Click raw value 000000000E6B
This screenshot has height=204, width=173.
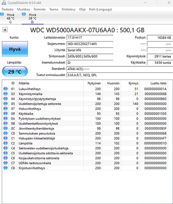point(156,94)
